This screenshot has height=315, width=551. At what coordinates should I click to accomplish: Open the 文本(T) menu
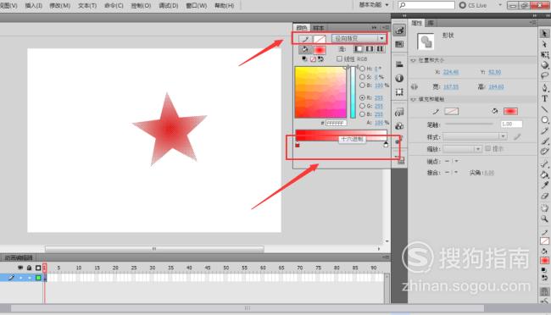(87, 6)
